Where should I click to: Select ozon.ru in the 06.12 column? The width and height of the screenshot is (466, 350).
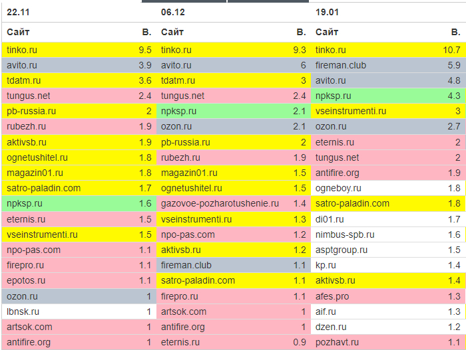[x=176, y=126]
